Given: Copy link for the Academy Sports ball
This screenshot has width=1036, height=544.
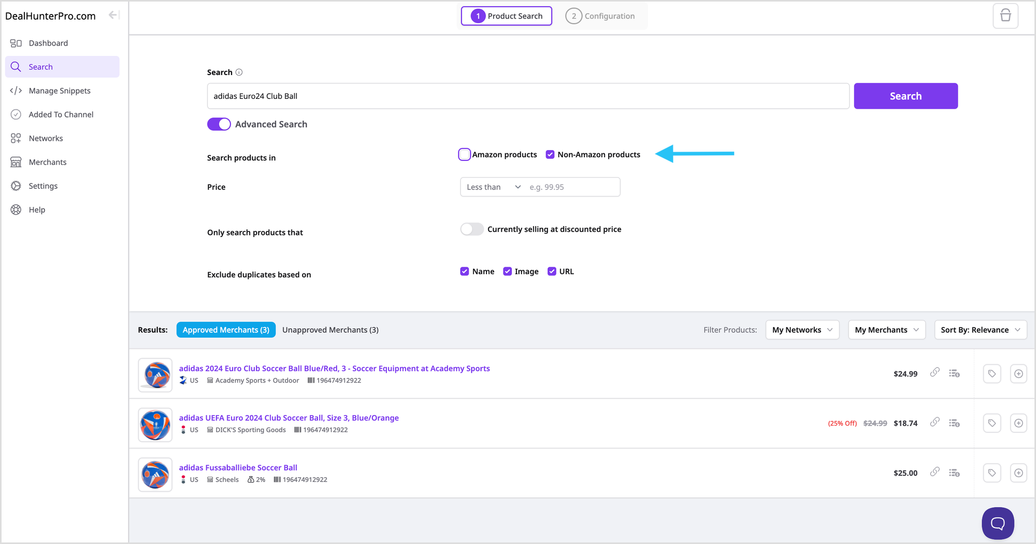Looking at the screenshot, I should (x=934, y=373).
